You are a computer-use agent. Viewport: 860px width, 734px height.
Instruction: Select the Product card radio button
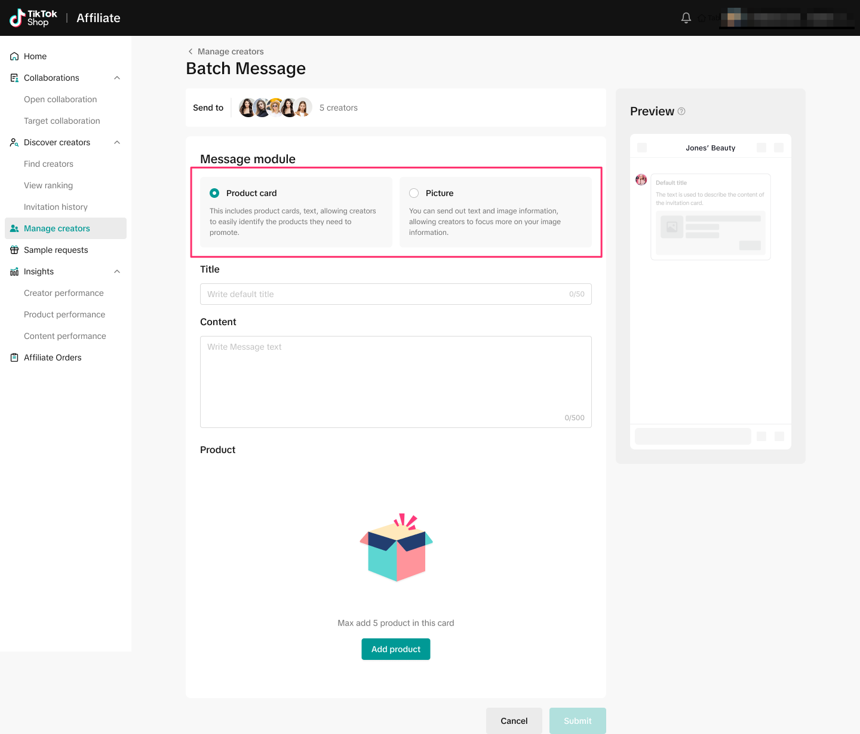click(x=214, y=193)
